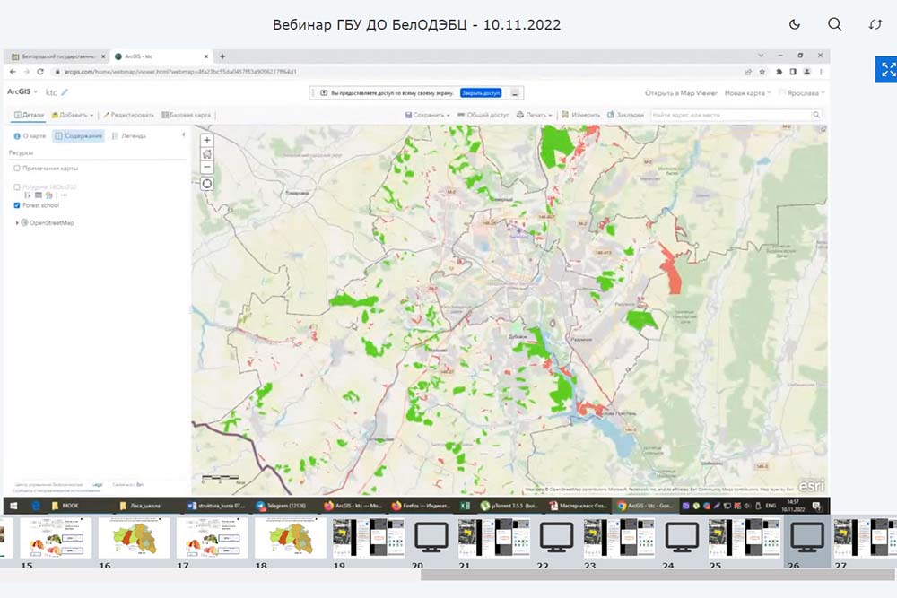The image size is (897, 598).
Task: Uncheck the Forest school layer
Action: click(x=17, y=205)
